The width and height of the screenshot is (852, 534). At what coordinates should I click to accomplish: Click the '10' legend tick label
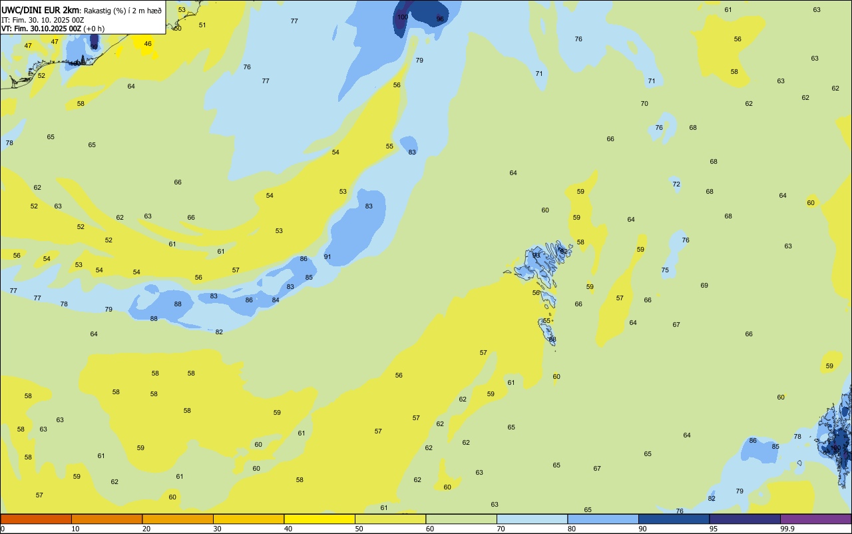click(76, 529)
